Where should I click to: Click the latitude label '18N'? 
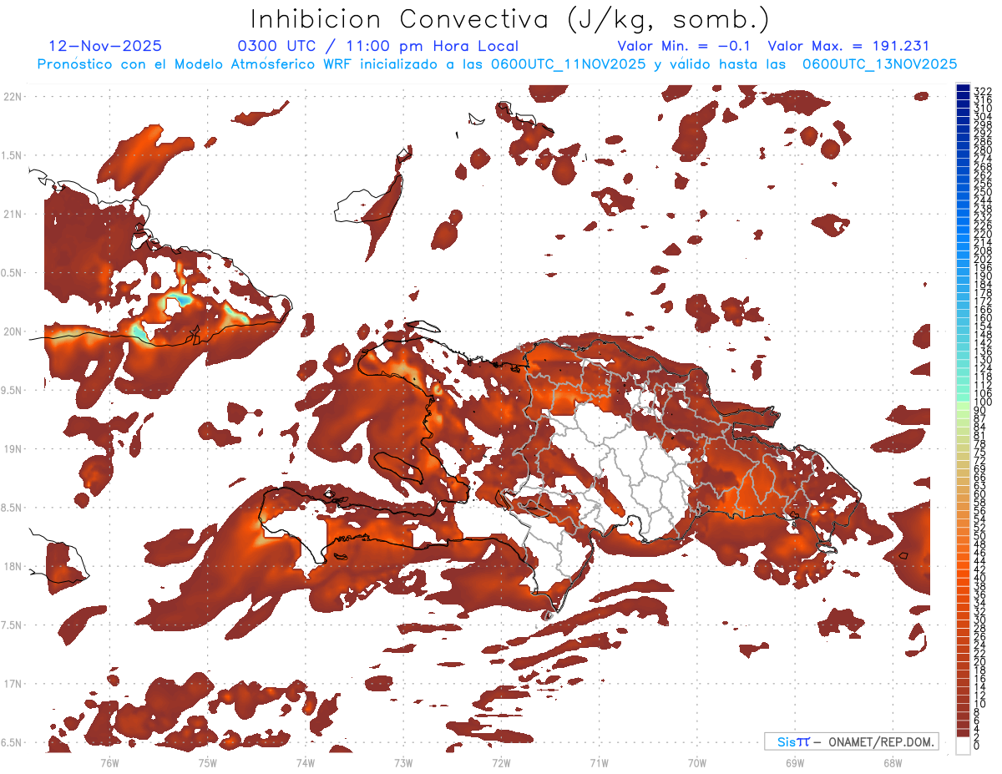click(x=13, y=567)
